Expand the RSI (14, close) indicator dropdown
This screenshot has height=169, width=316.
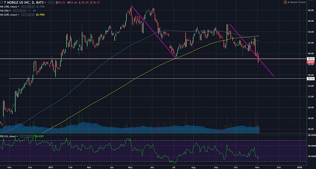pos(17,136)
